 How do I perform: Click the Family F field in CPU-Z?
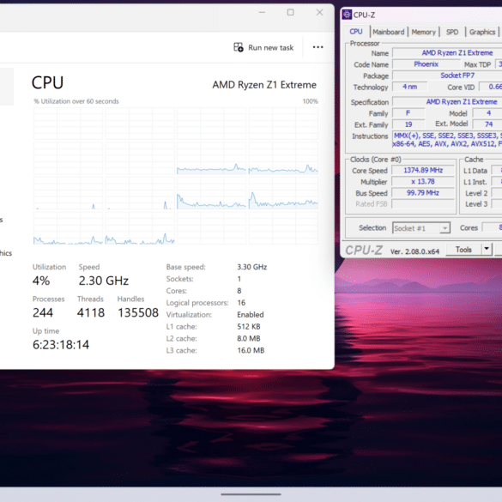point(408,113)
